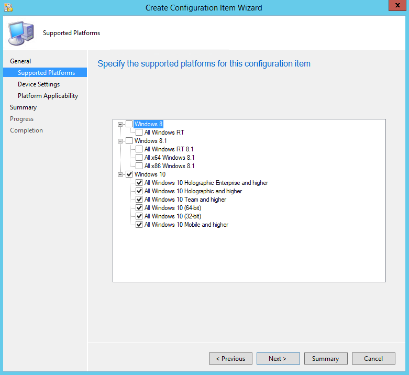Collapse the Windows 8.1 tree node
Screen dimensions: 409x375
coord(120,141)
